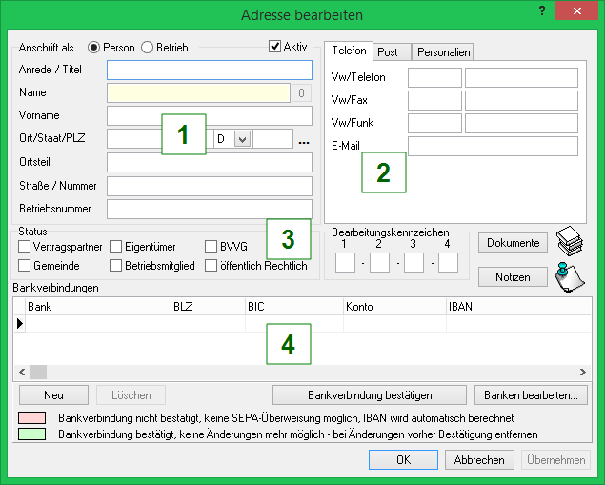Click the stacked books icon beside Dokumente
Viewport: 605px width, 485px height.
570,240
